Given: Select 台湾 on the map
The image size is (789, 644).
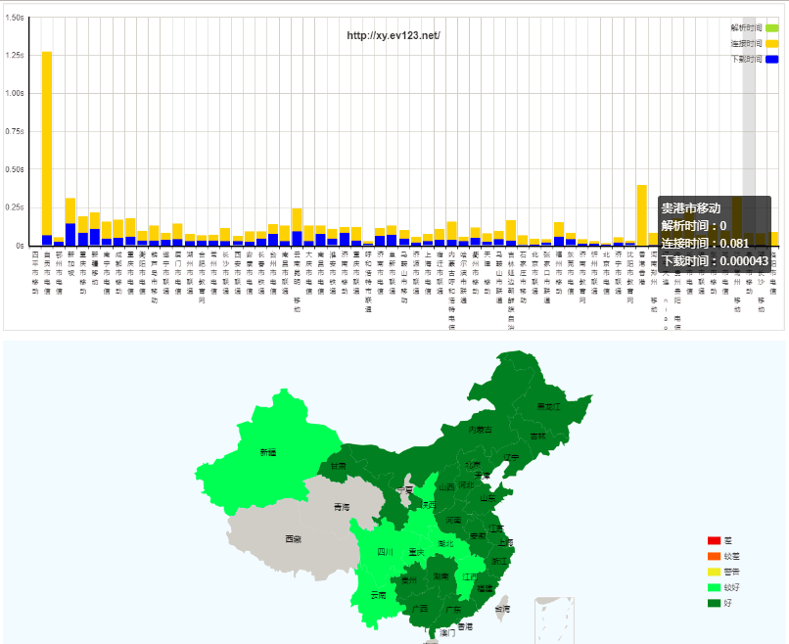Looking at the screenshot, I should coord(501,607).
